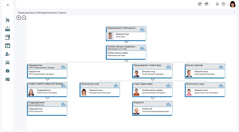Collapse children under Особые органы управления node
Screen dimensions: 239x132
[126, 61]
